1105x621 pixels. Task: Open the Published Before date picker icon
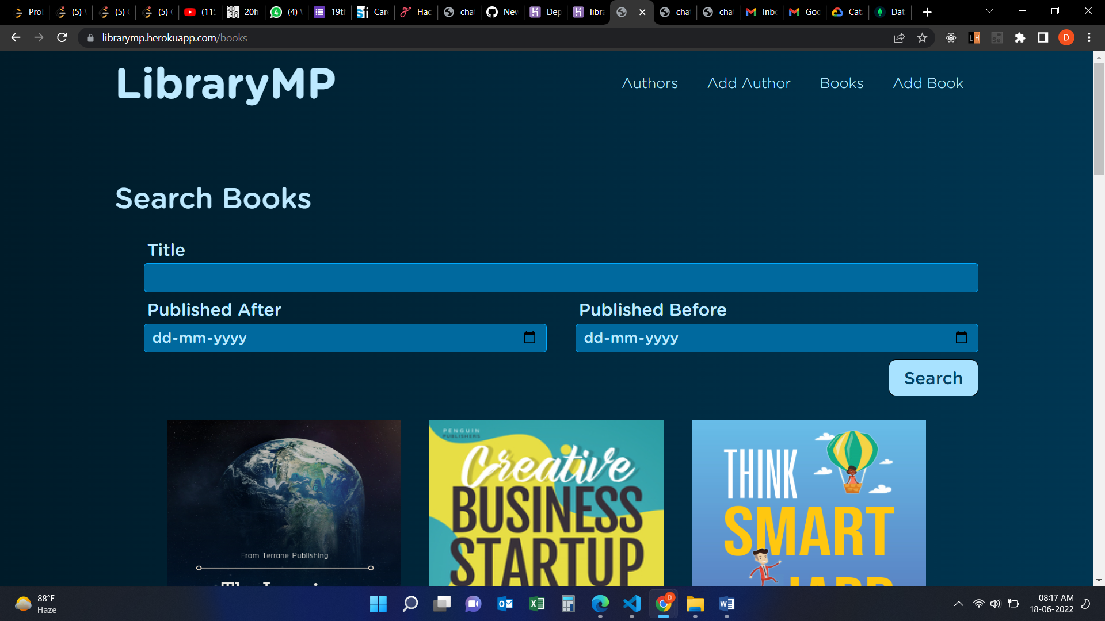tap(961, 338)
